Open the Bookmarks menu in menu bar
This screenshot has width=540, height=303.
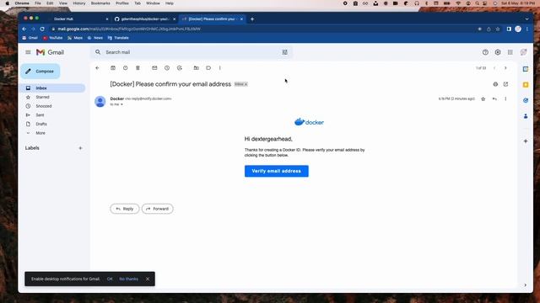pyautogui.click(x=100, y=3)
